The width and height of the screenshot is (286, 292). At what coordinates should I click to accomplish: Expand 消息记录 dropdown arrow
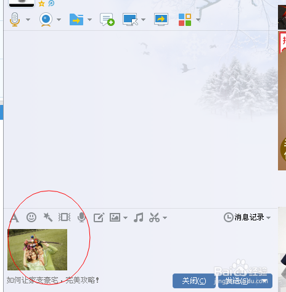tap(268, 218)
